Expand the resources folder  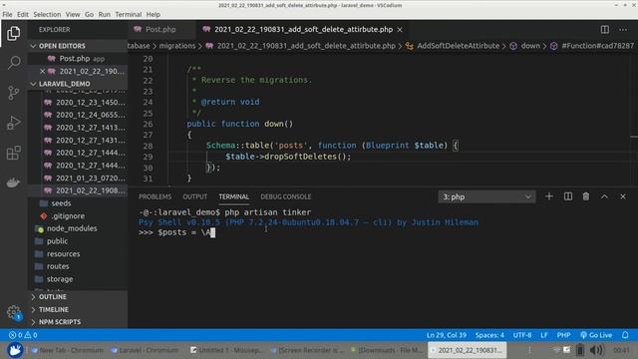coord(63,253)
